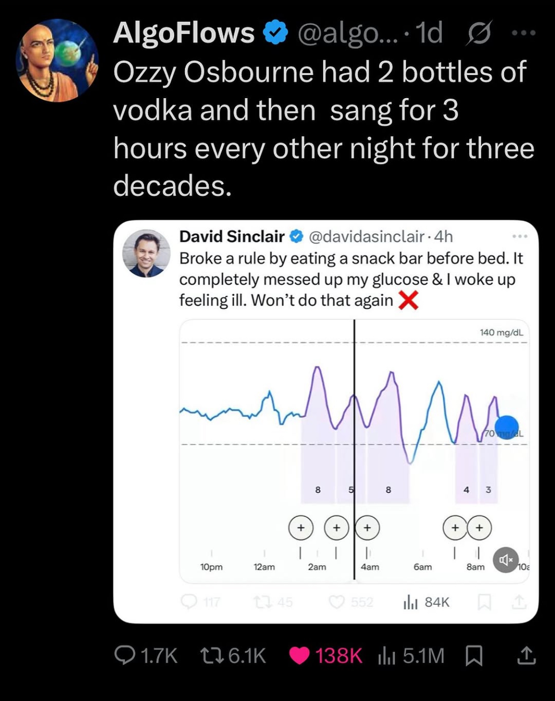Viewport: 555px width, 701px height.
Task: Open view analytics showing 5.1M
Action: pyautogui.click(x=385, y=655)
